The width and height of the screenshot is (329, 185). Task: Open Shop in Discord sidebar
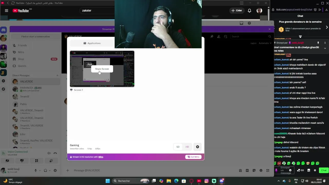point(36,59)
